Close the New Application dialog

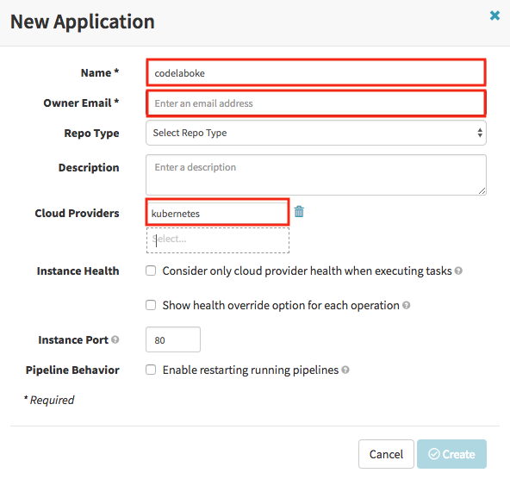494,16
